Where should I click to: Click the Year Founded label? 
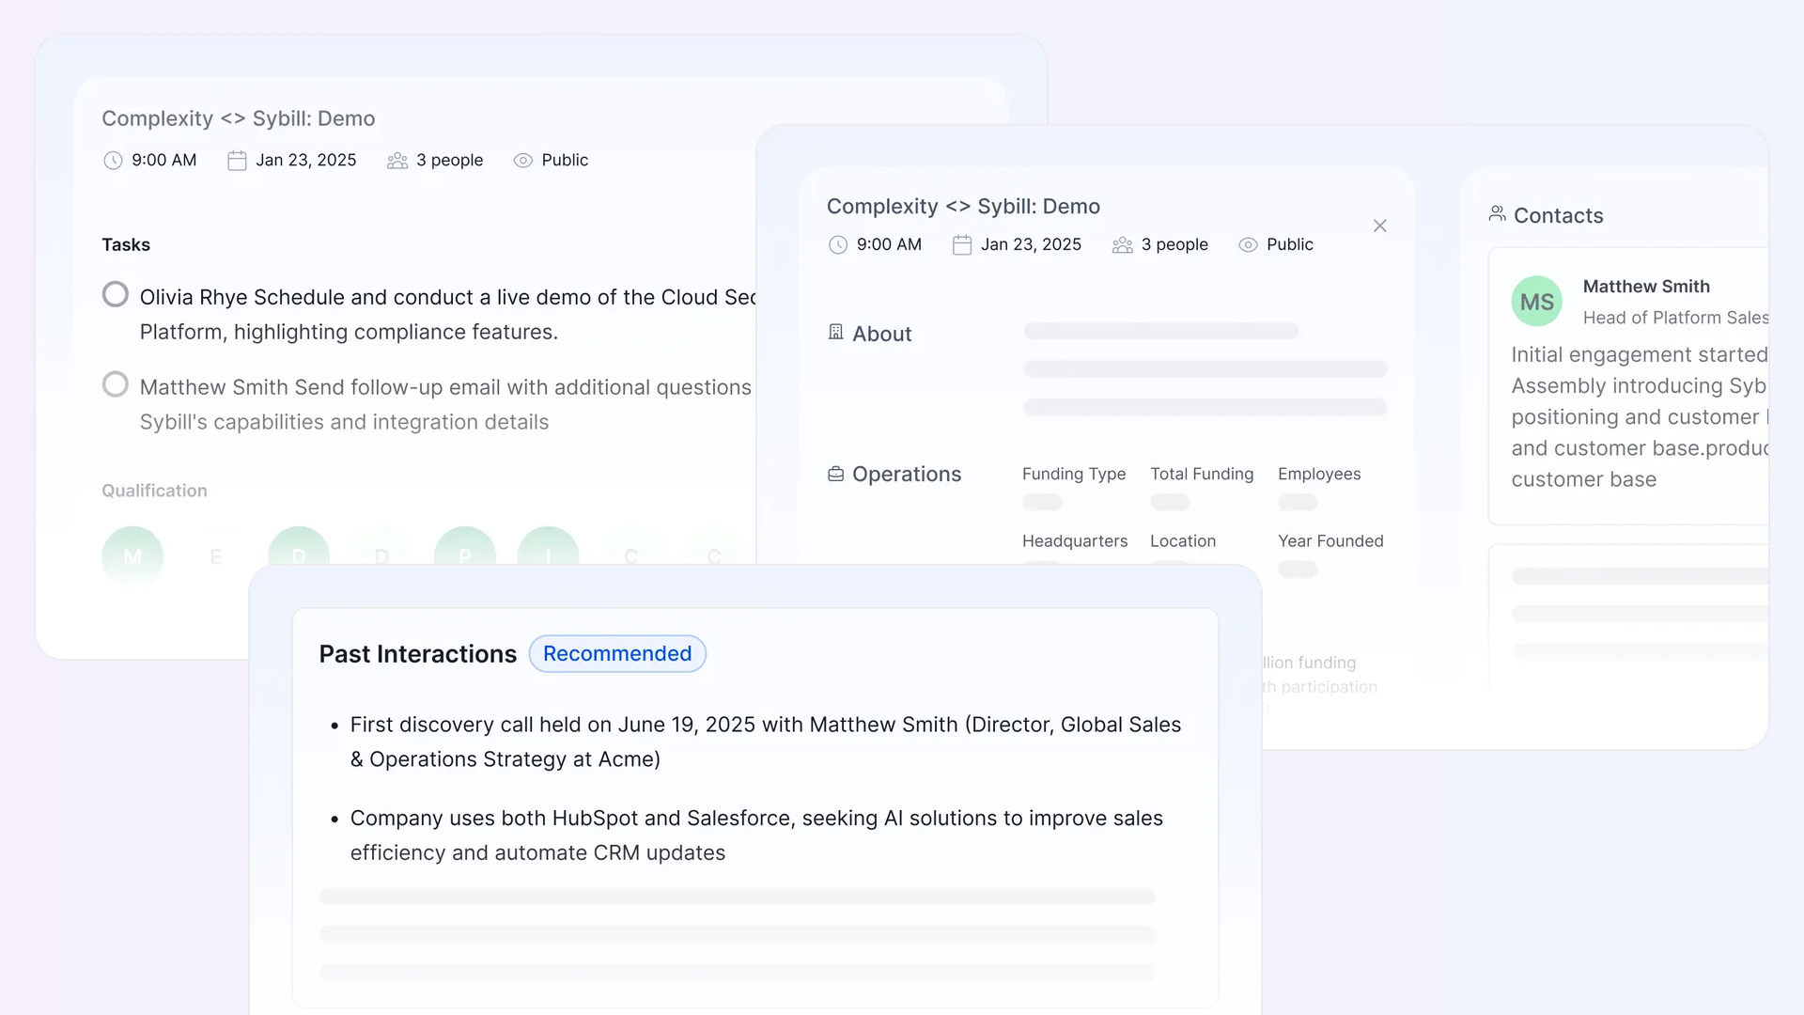pos(1330,541)
